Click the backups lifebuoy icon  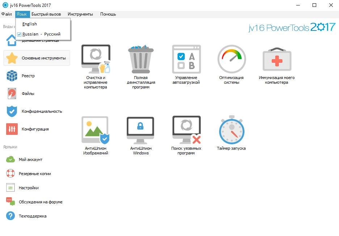(x=11, y=174)
